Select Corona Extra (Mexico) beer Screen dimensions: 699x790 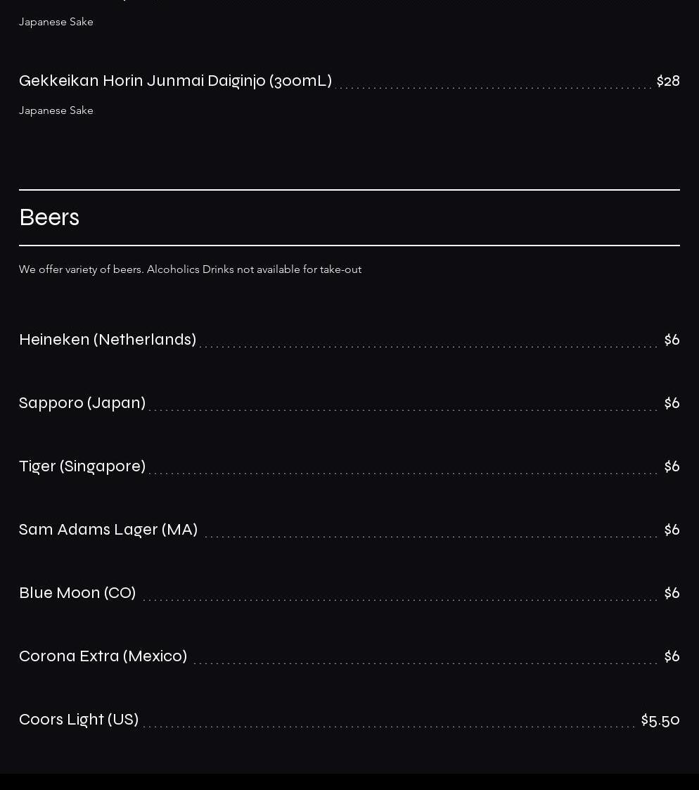coord(103,656)
